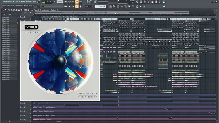Click the save project disk icon
219x123 pixels.
[152, 2]
